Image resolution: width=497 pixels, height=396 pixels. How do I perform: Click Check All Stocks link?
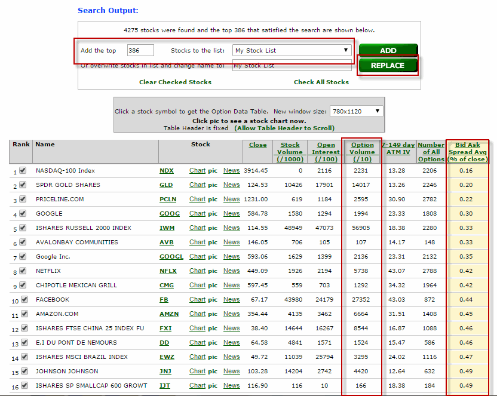pyautogui.click(x=321, y=82)
